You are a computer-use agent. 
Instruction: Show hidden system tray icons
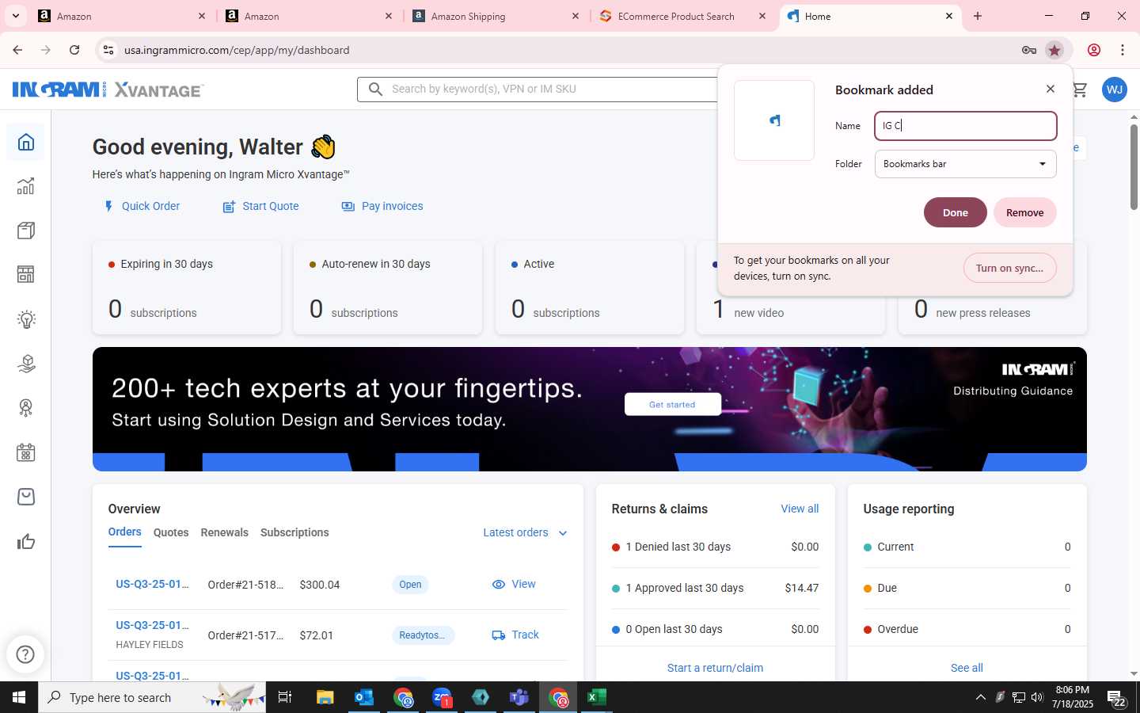980,697
